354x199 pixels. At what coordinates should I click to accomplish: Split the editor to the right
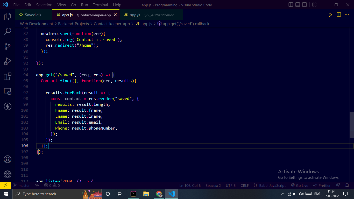coord(339,15)
